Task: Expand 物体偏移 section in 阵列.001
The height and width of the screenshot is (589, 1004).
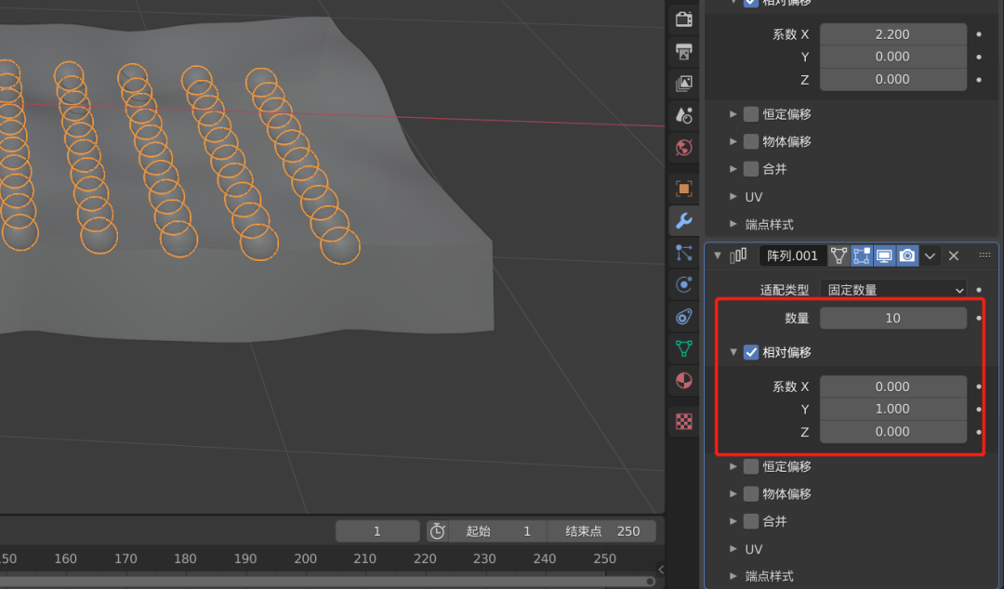Action: click(733, 494)
